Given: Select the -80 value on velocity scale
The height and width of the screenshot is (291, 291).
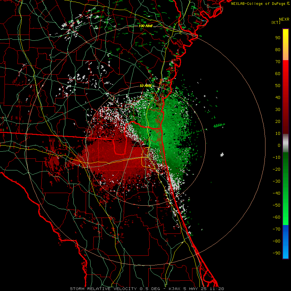Looking at the screenshot, I should pos(276,241).
